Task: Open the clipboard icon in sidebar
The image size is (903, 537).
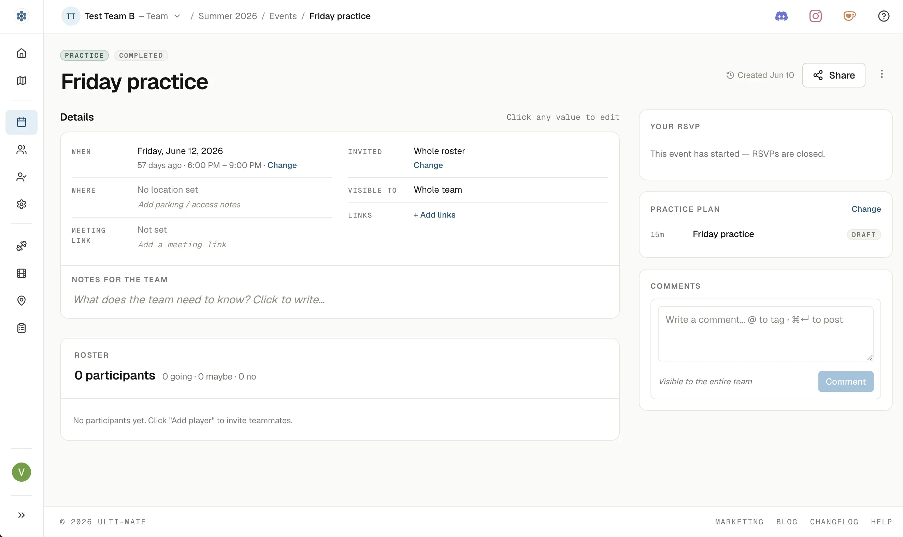Action: pyautogui.click(x=21, y=328)
